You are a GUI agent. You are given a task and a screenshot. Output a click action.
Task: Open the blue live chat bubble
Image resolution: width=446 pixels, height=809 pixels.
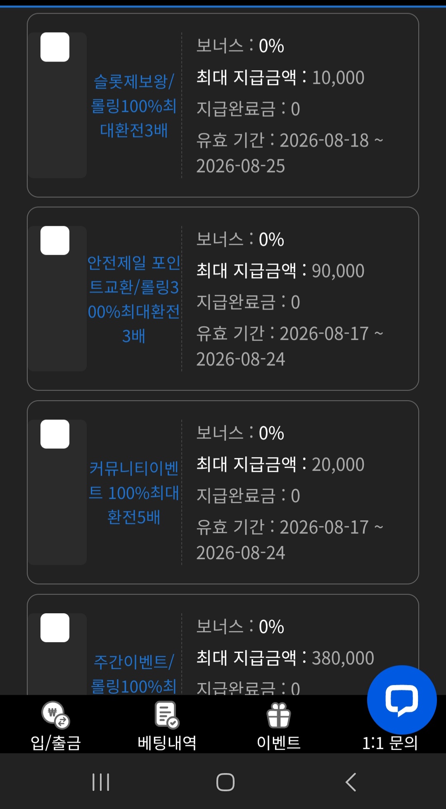(x=402, y=700)
